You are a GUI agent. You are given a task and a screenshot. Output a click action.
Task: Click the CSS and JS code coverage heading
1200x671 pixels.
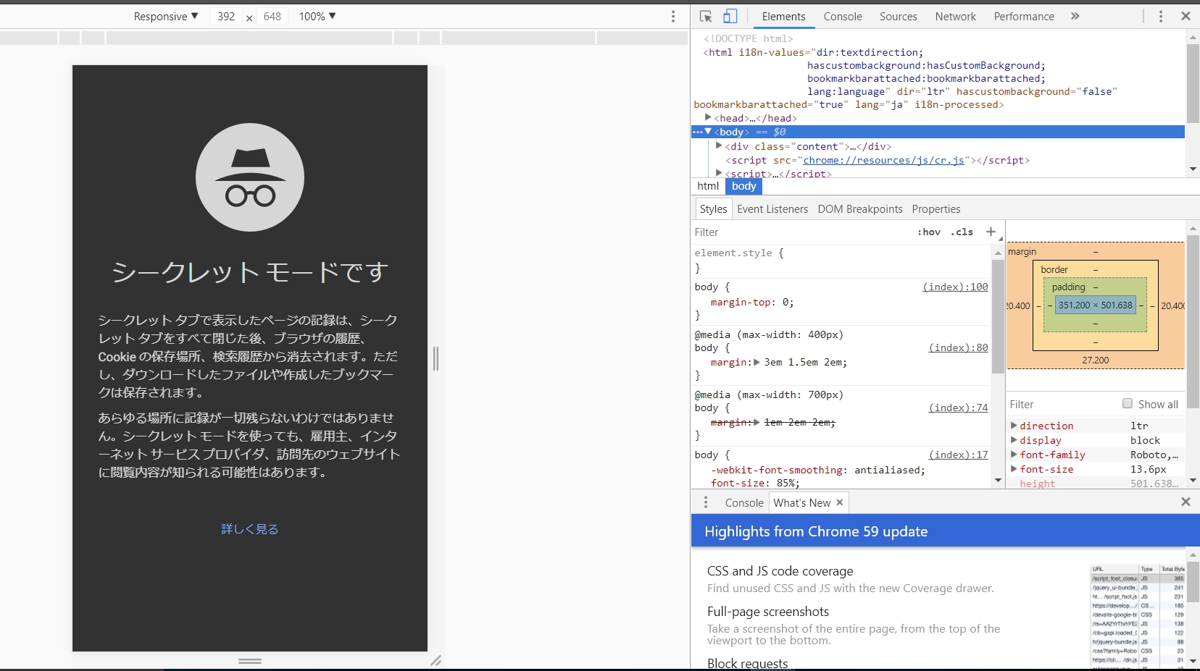(780, 571)
